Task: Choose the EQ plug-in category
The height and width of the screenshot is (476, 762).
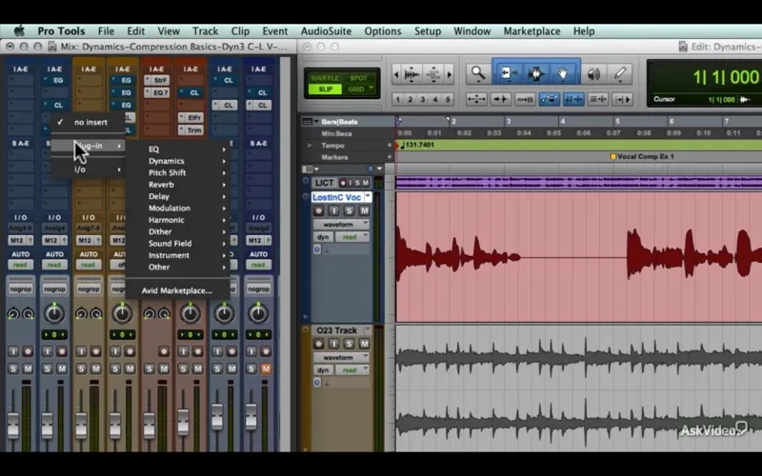Action: coord(177,149)
